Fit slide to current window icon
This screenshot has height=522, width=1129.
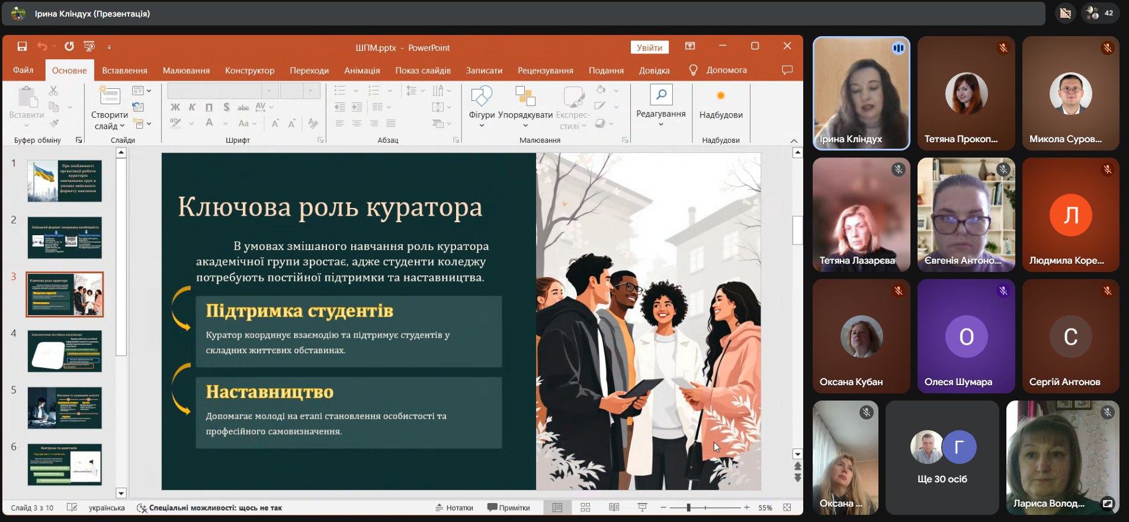click(787, 508)
